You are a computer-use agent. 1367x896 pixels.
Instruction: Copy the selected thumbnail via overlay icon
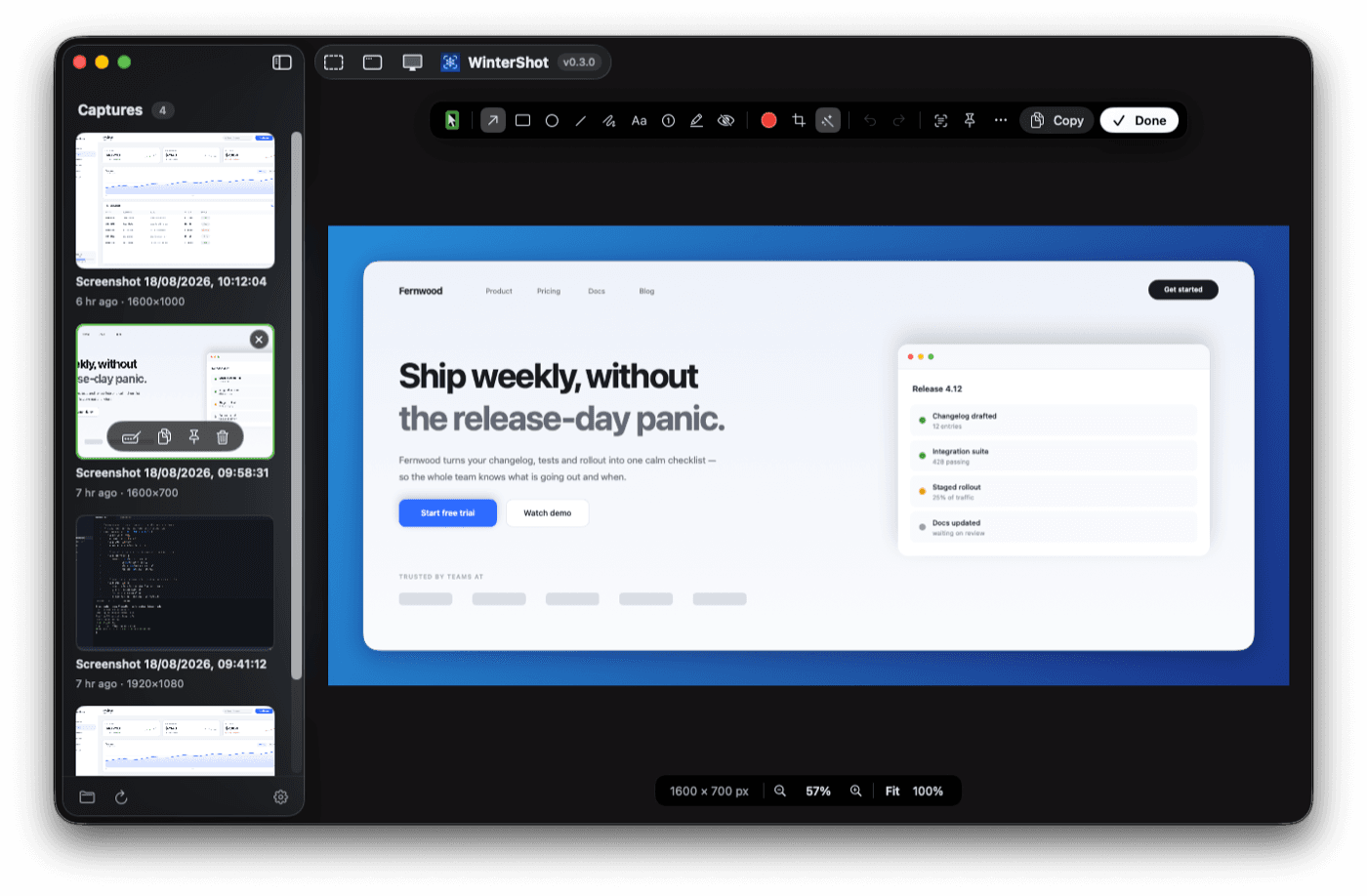[x=164, y=437]
